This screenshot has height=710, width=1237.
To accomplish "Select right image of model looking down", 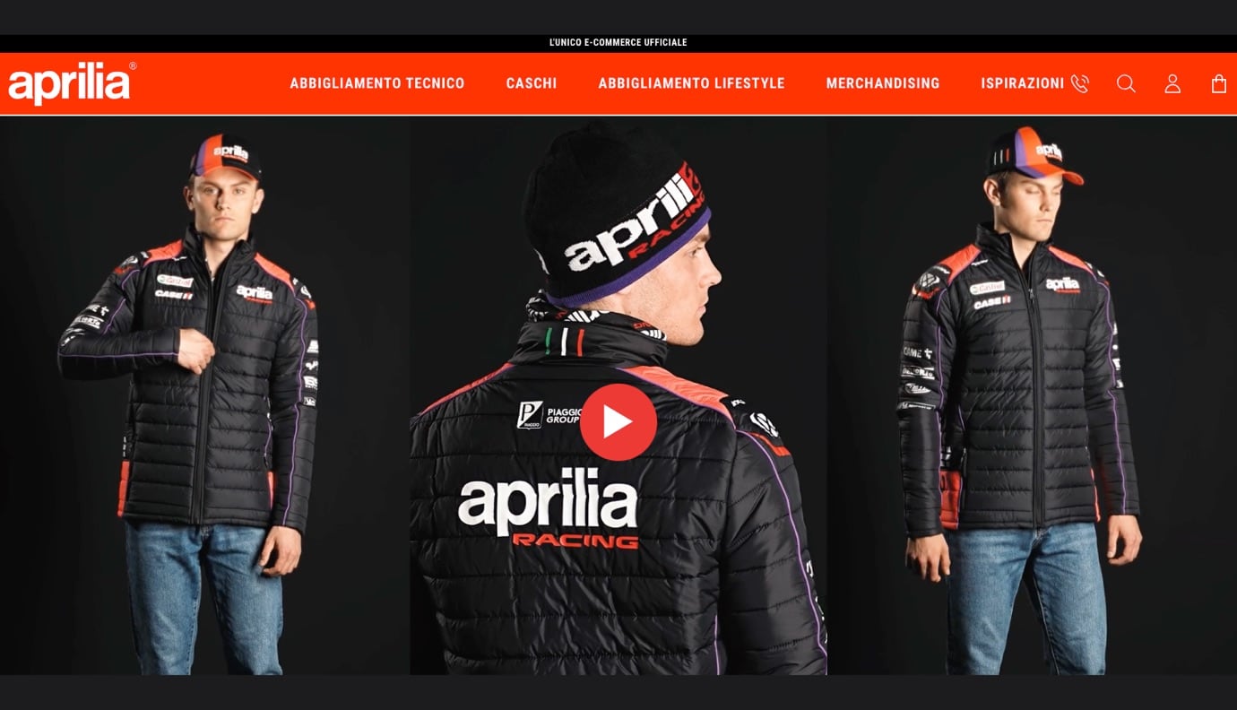I will pos(1032,395).
